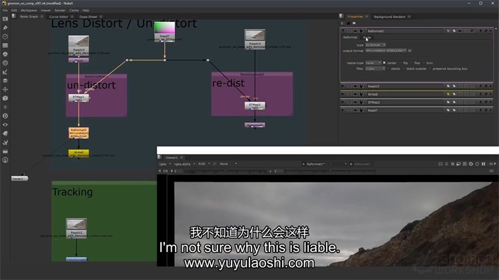
Task: Open the 3D nodes cube icon
Action: coord(5,98)
